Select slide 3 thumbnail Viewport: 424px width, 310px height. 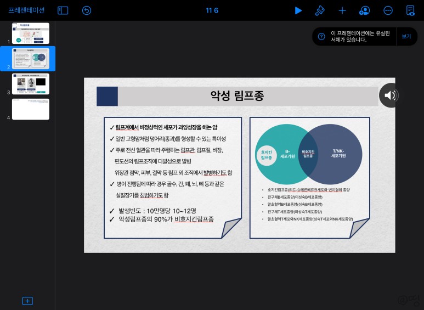coord(31,84)
